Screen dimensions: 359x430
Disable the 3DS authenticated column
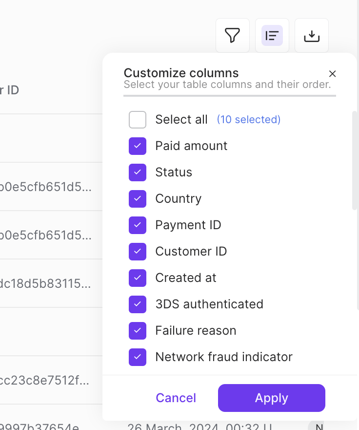click(138, 304)
